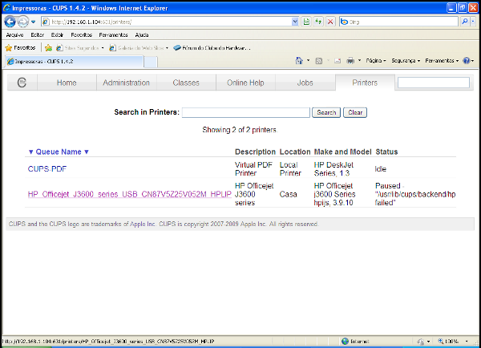The height and width of the screenshot is (348, 481).
Task: Click the browser Forward arrow button
Action: click(22, 22)
